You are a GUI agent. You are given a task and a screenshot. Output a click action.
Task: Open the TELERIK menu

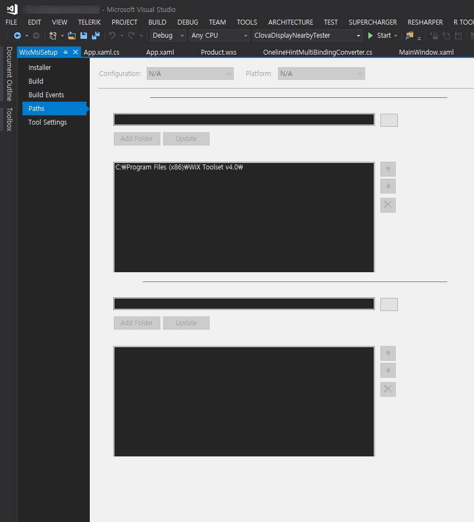[89, 22]
